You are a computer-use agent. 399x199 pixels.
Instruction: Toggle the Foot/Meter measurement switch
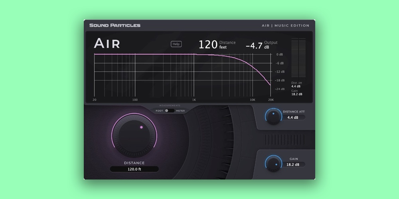tap(170, 111)
